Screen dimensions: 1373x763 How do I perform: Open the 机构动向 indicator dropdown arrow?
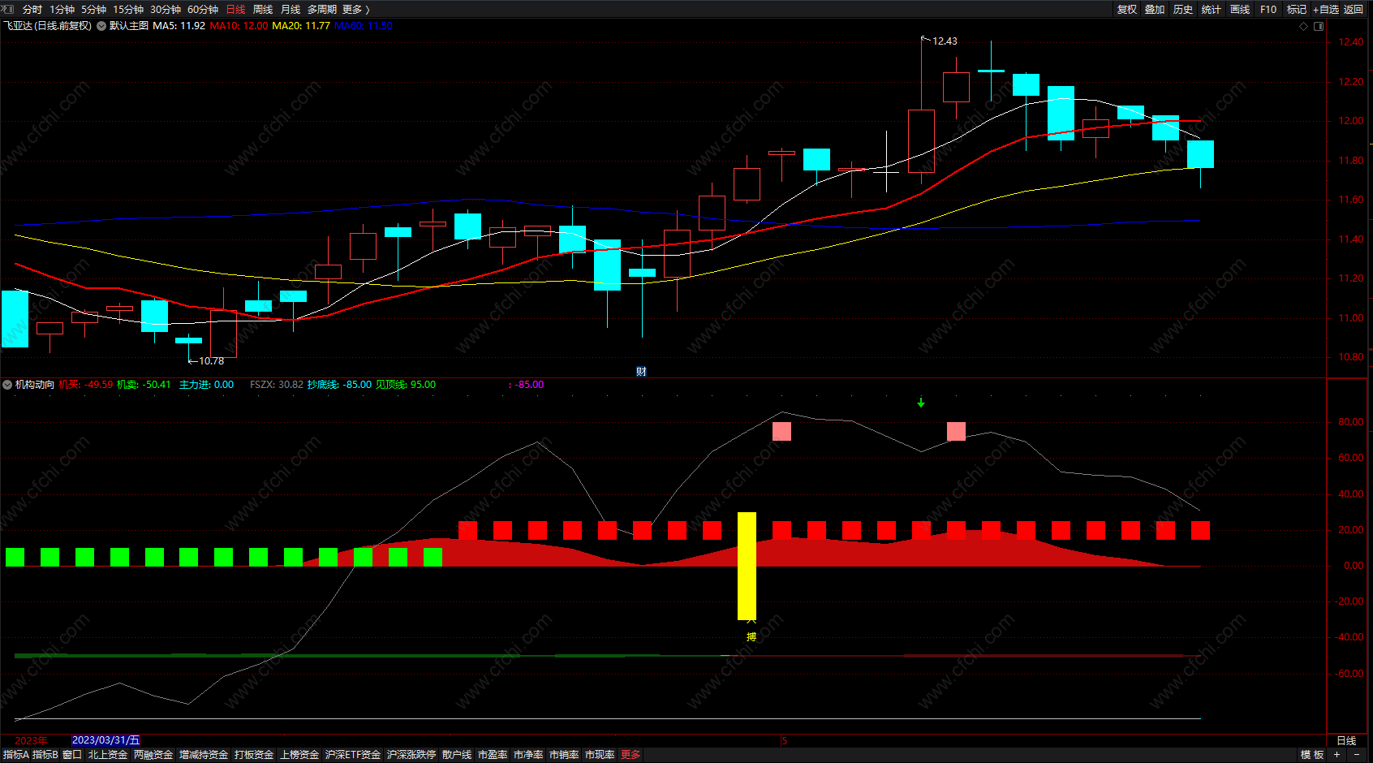[7, 385]
